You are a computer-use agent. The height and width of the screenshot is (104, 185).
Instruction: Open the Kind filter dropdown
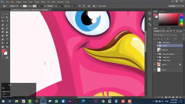(x=159, y=31)
